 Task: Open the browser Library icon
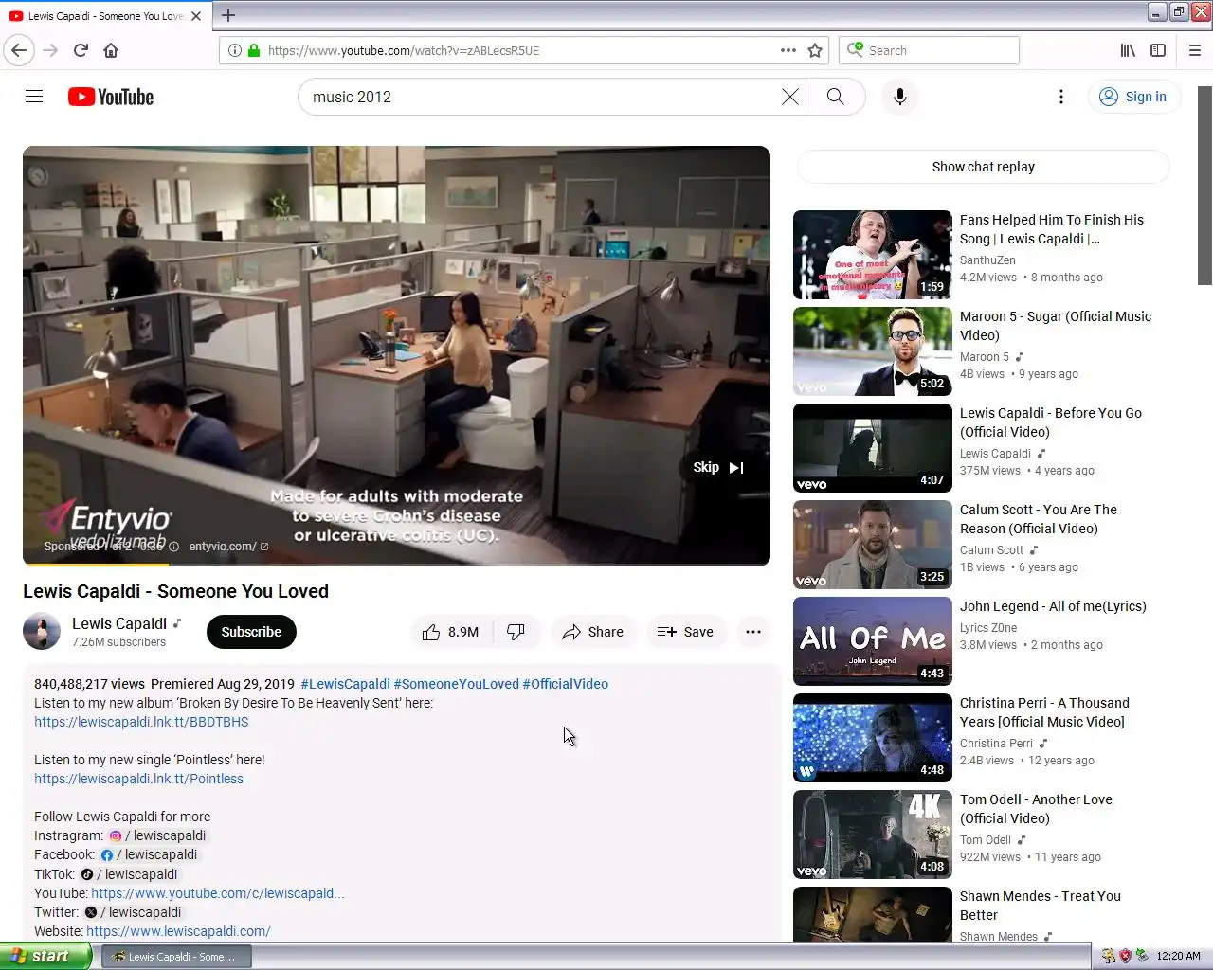[1128, 50]
